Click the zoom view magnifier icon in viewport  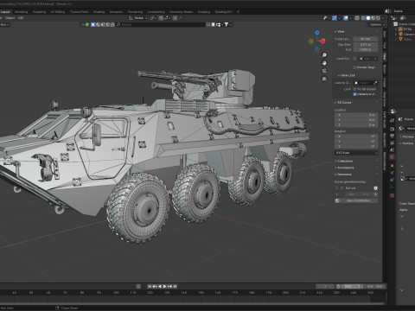pyautogui.click(x=324, y=55)
